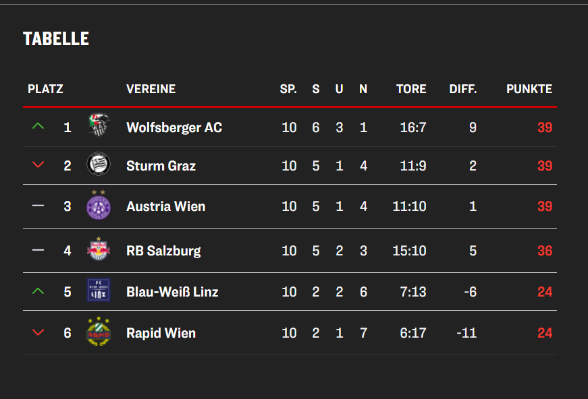Open the Sturm Graz team name
Viewport: 588px width, 399px height.
tap(161, 166)
